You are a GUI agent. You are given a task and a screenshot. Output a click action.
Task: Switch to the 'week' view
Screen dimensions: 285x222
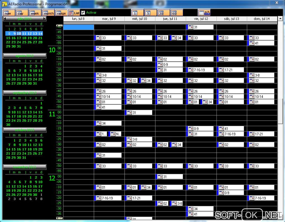coord(35,13)
